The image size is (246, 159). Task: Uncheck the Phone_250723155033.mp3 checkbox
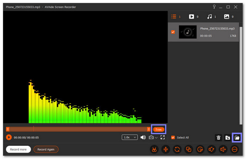pyautogui.click(x=173, y=32)
